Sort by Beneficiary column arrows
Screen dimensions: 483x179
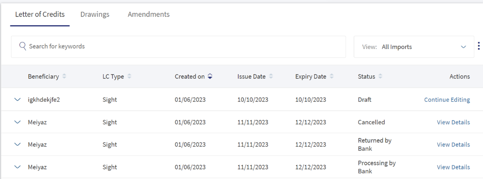tap(64, 76)
